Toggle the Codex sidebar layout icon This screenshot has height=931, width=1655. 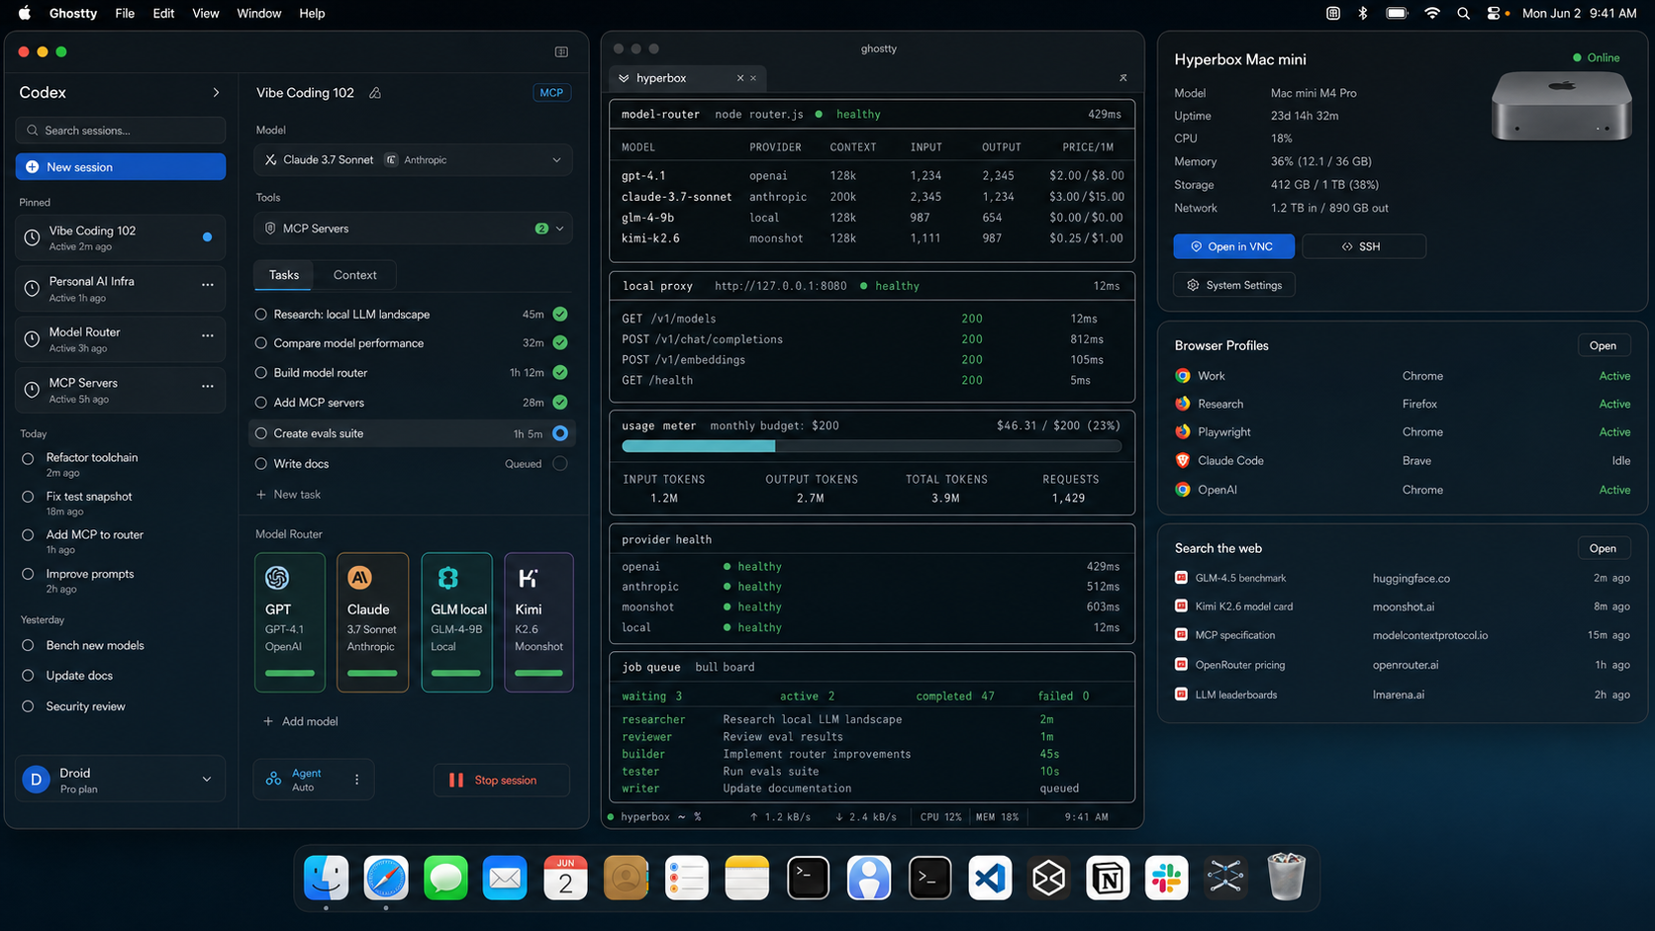pyautogui.click(x=561, y=51)
